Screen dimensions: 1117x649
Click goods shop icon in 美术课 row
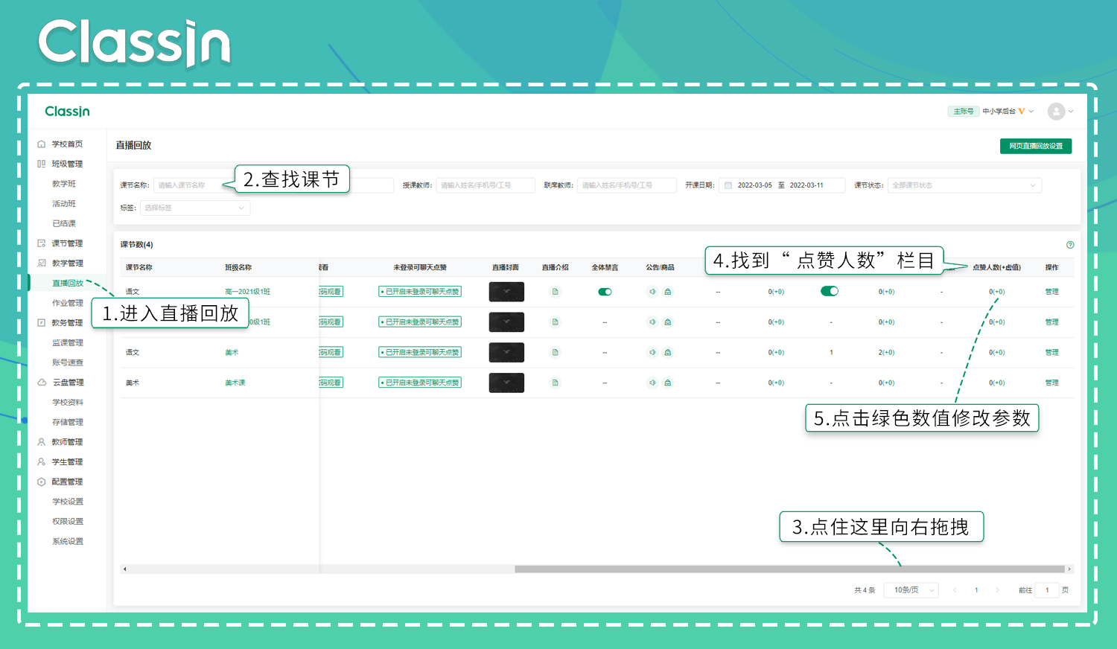pos(668,383)
